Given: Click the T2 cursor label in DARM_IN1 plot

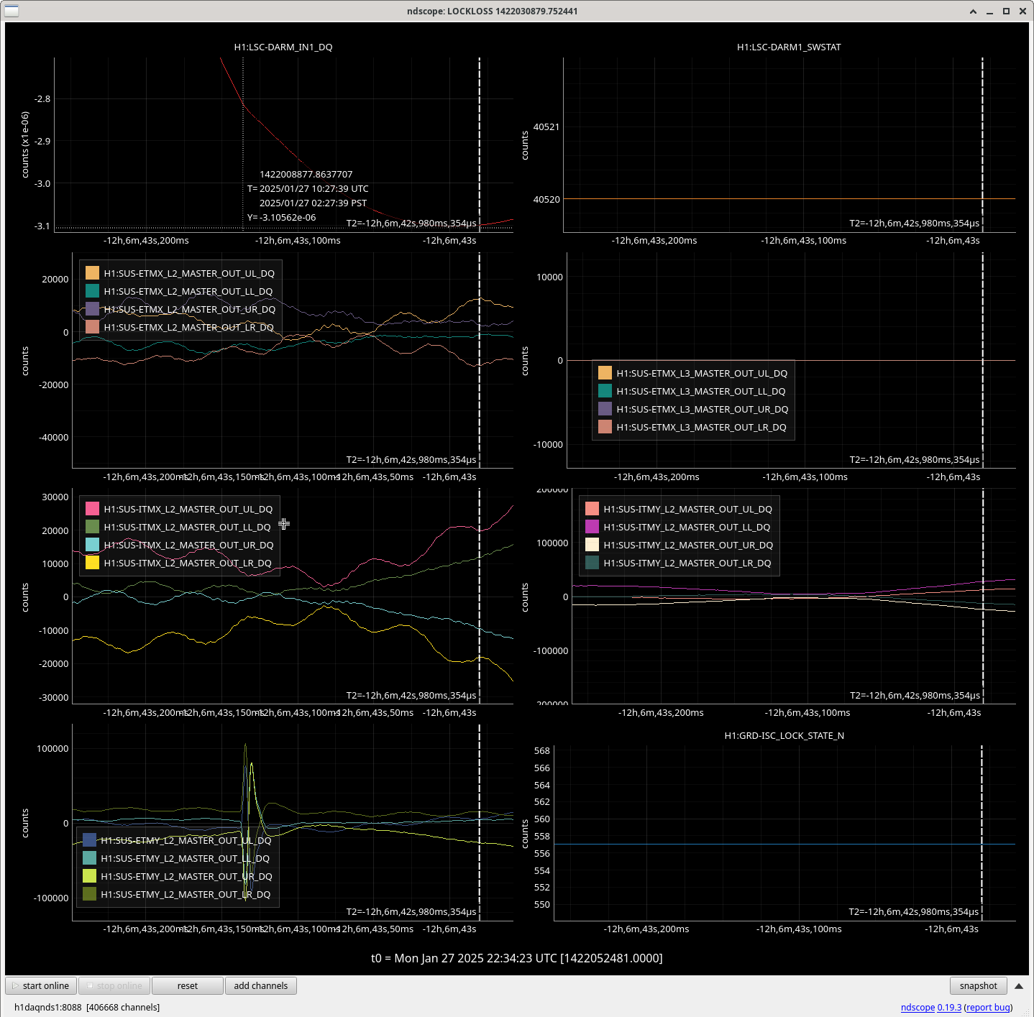Looking at the screenshot, I should click(x=411, y=224).
